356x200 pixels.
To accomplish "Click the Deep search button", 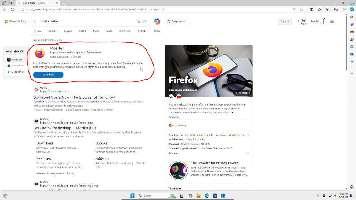I will tap(177, 21).
